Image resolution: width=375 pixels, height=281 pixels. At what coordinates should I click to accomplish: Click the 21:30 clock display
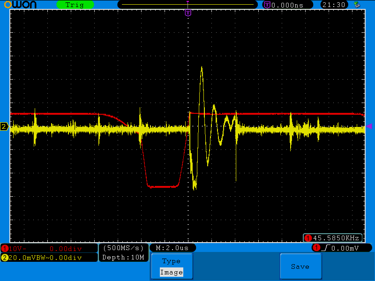pos(333,5)
